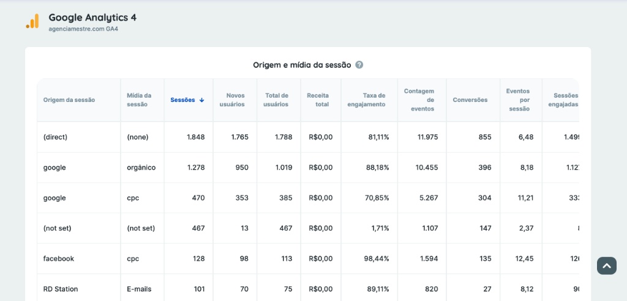Click the 6,48 events per session value

click(x=527, y=137)
